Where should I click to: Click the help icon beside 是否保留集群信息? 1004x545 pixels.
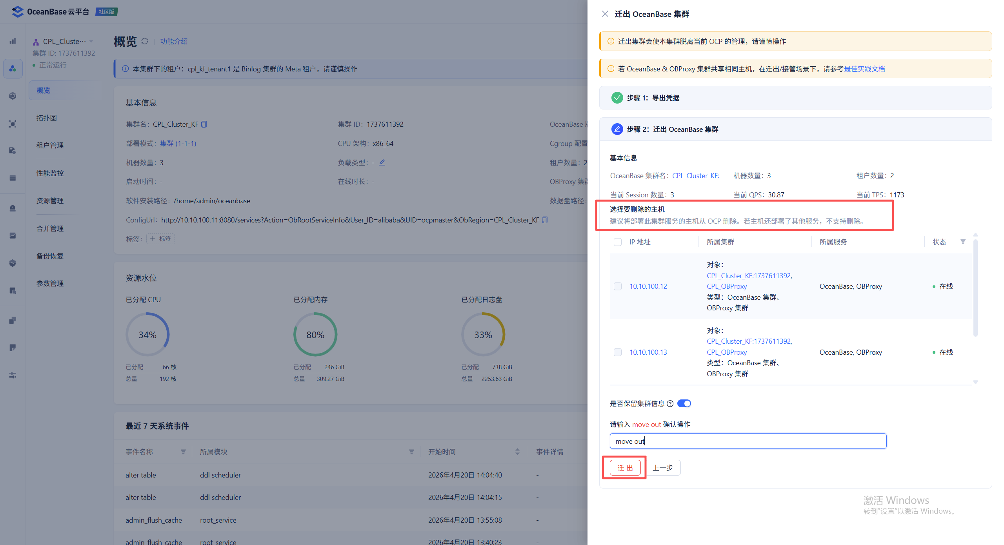670,404
